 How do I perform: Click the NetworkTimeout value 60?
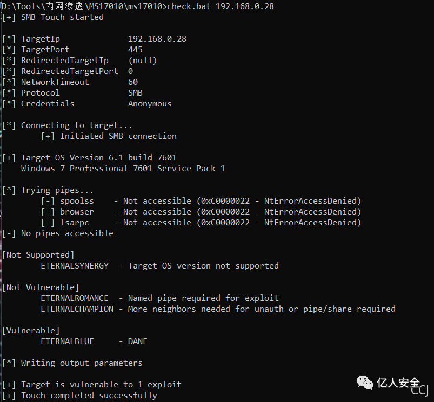pyautogui.click(x=133, y=82)
